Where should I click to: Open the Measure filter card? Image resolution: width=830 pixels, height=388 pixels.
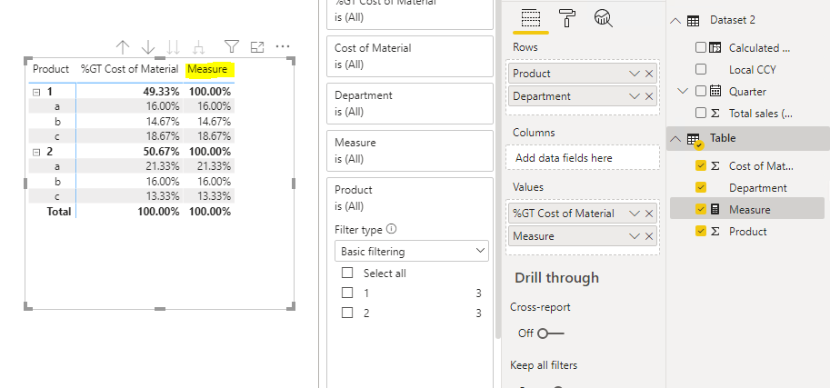[x=410, y=150]
